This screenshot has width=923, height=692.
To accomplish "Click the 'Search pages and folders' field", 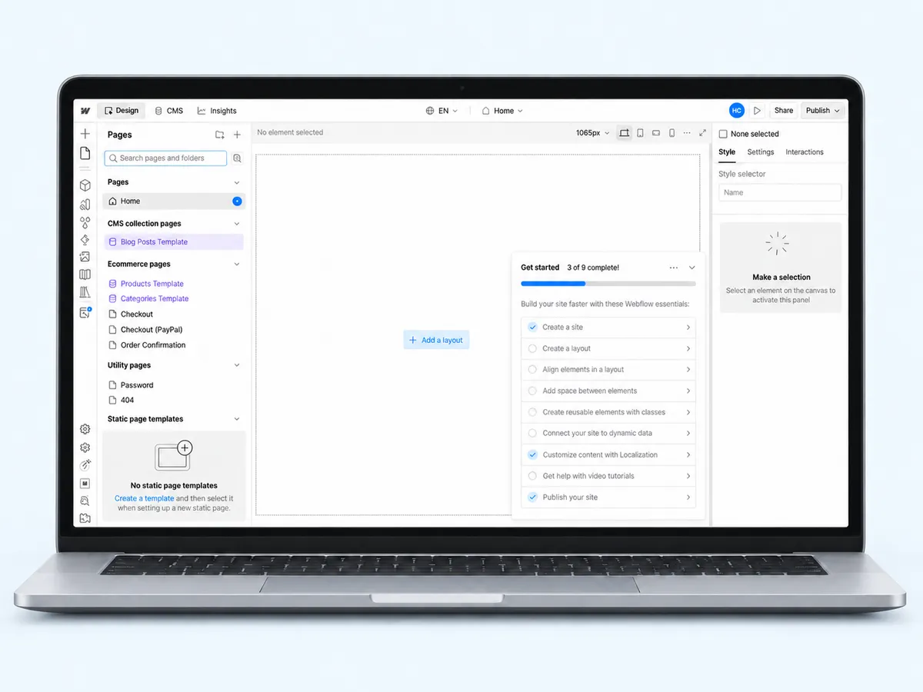I will 165,158.
